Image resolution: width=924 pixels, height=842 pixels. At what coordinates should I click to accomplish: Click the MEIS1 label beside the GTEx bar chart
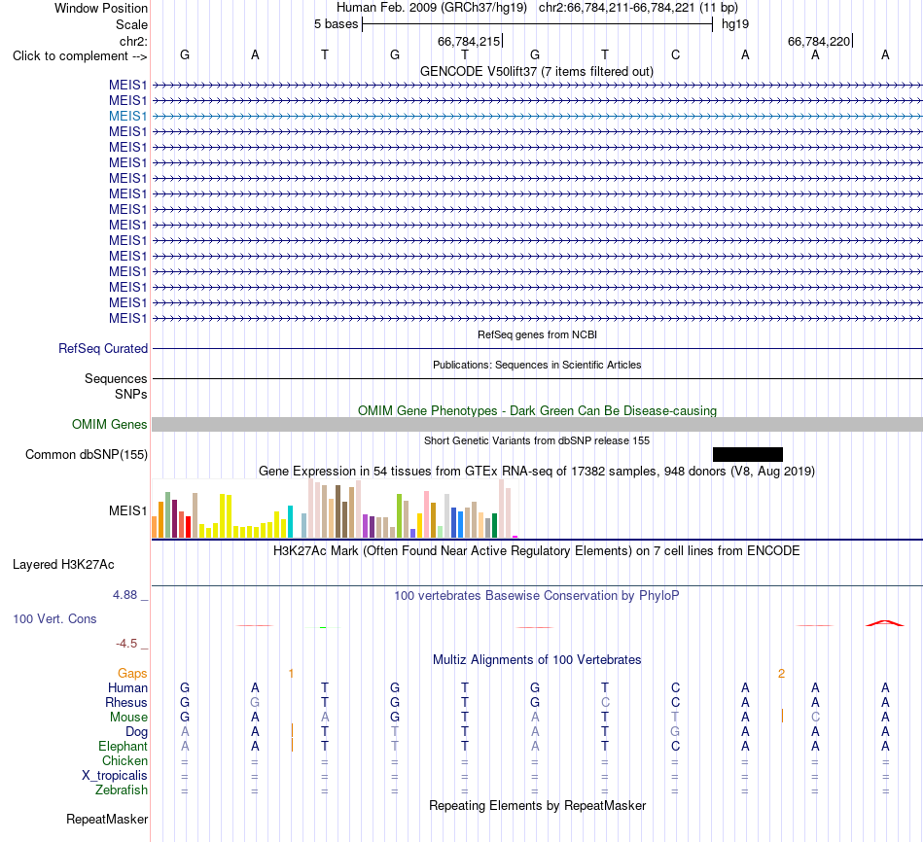coord(127,510)
